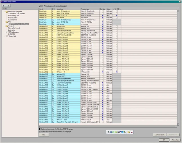The height and width of the screenshot is (143, 182).
Task: Click the Gerät column header
Action: [x=45, y=9]
